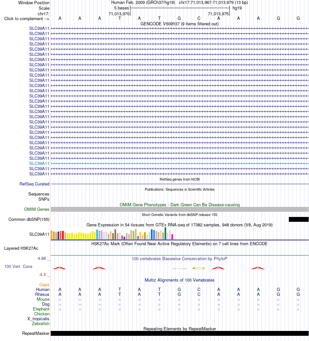
Task: Click the Human species label
Action: (x=43, y=289)
